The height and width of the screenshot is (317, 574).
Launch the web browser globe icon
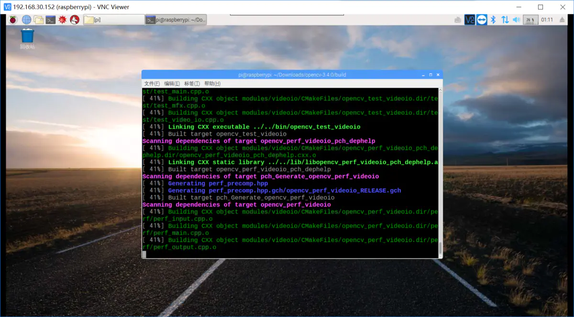point(26,20)
